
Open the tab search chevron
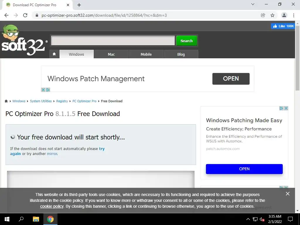(253, 4)
